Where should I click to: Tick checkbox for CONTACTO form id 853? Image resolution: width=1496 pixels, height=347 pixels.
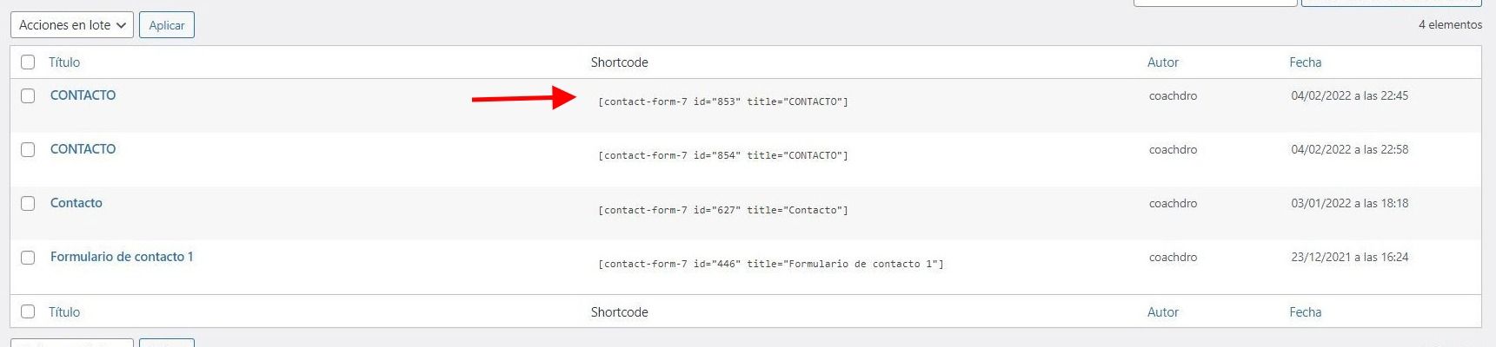tap(28, 95)
